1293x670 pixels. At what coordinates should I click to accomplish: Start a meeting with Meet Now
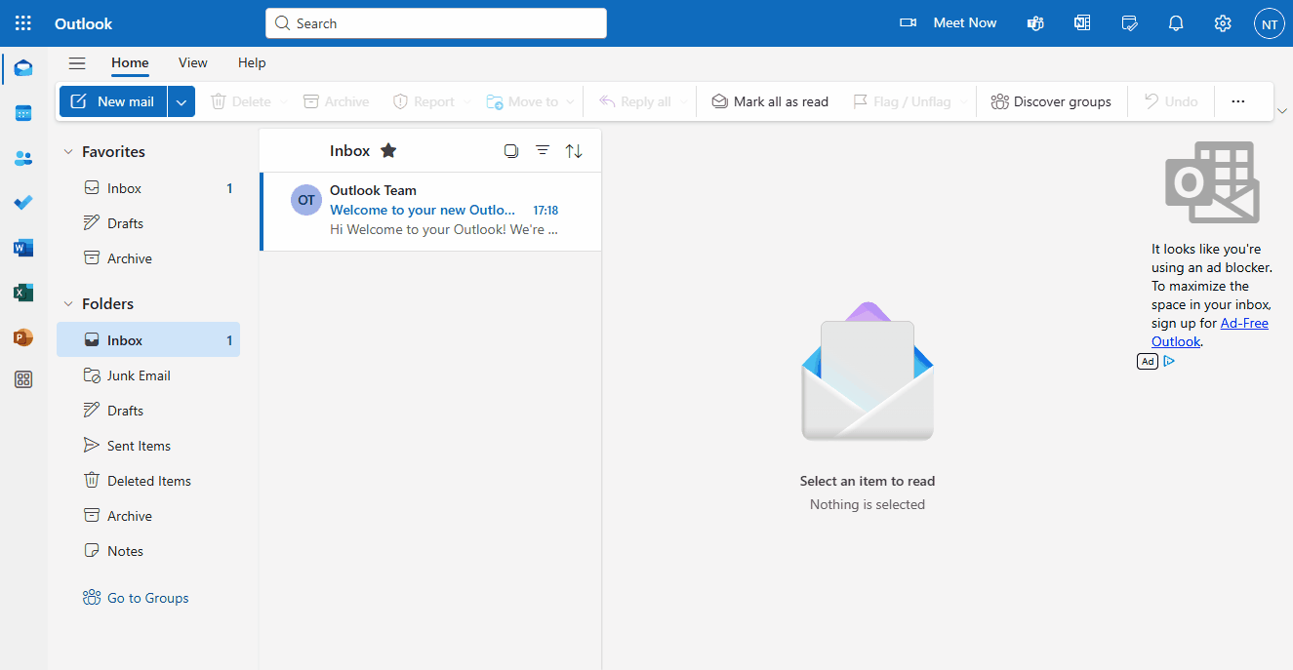click(x=949, y=23)
